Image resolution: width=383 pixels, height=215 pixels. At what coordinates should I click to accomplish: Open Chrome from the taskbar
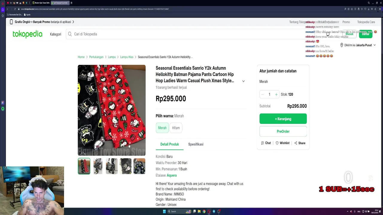click(x=204, y=211)
